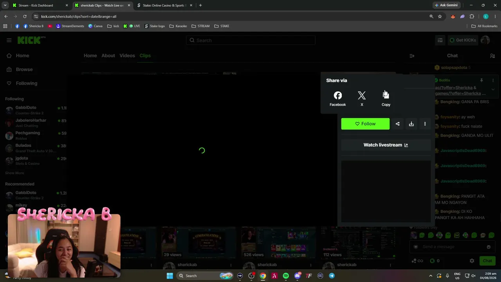Download the clip
This screenshot has height=282, width=501.
pos(411,124)
